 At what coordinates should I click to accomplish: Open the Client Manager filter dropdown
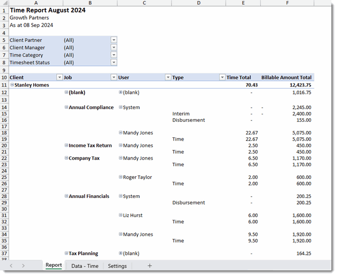click(x=114, y=48)
